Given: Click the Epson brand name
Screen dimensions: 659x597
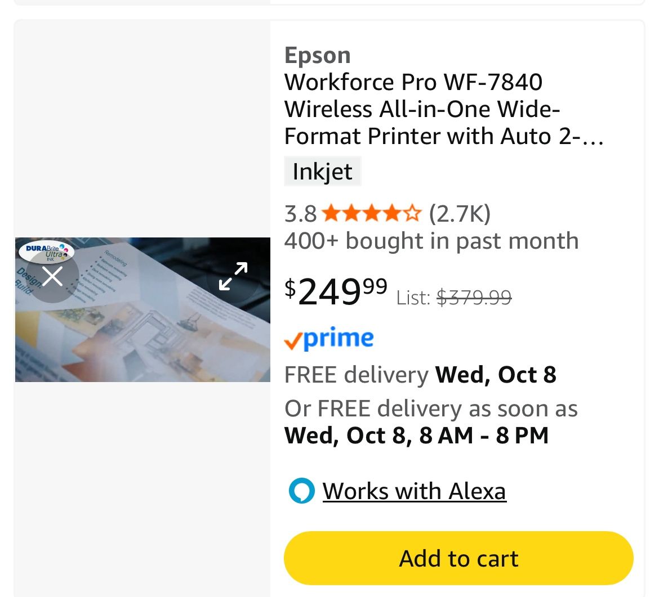Looking at the screenshot, I should click(318, 55).
